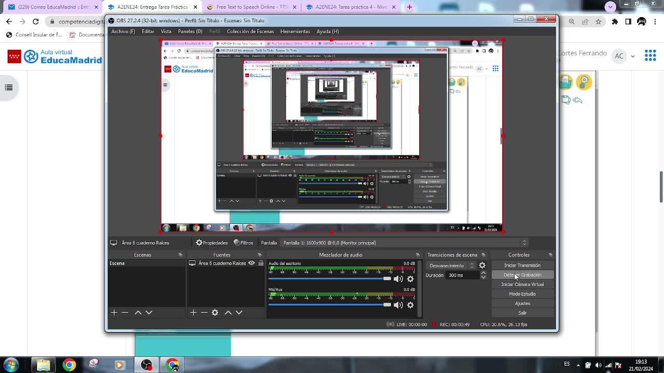Image resolution: width=664 pixels, height=373 pixels.
Task: Remove selected source in Fuentes panel
Action: tap(204, 312)
